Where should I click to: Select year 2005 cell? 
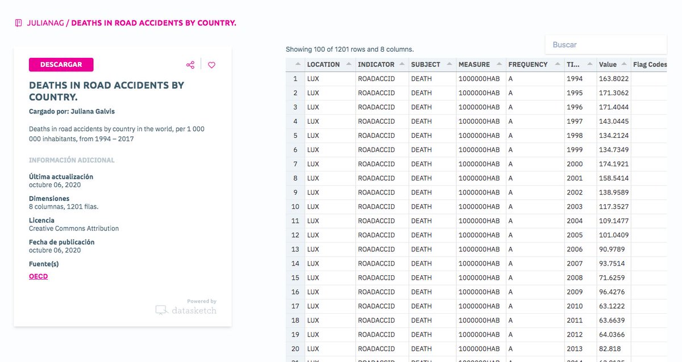pos(580,235)
